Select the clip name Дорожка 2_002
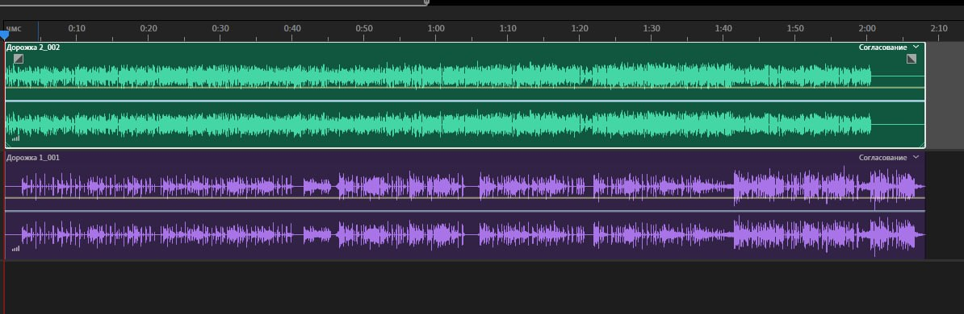 point(33,48)
